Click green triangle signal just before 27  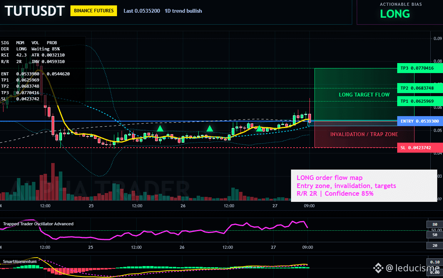[259, 128]
